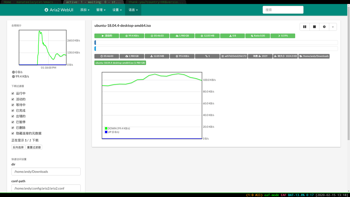
Task: Click the 全局统计 global speed graph
Action: pyautogui.click(x=43, y=47)
